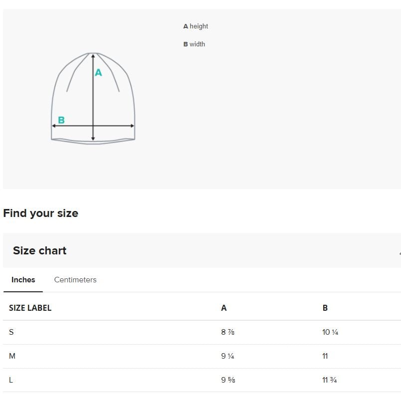
Task: Click the beanie measurement diagram
Action: 93,98
